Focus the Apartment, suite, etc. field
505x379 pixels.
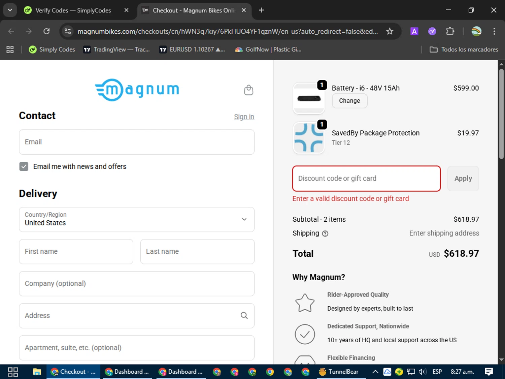point(137,348)
